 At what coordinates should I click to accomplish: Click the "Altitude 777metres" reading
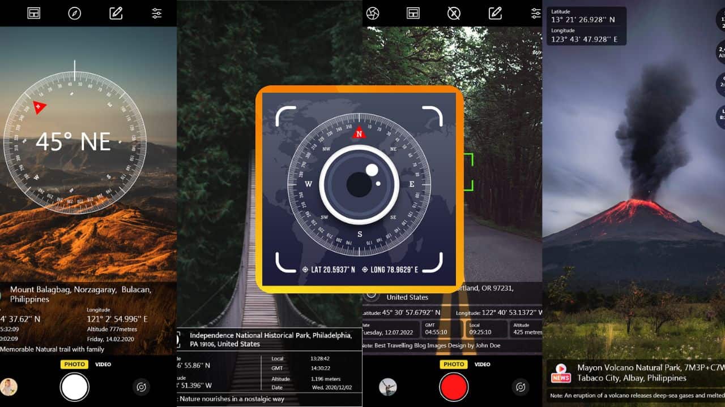click(x=113, y=329)
